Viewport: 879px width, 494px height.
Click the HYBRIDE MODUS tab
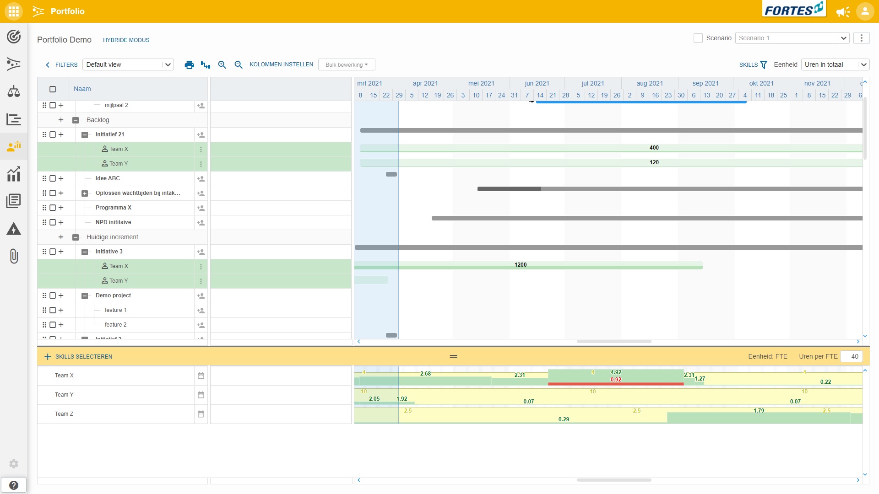click(x=126, y=40)
